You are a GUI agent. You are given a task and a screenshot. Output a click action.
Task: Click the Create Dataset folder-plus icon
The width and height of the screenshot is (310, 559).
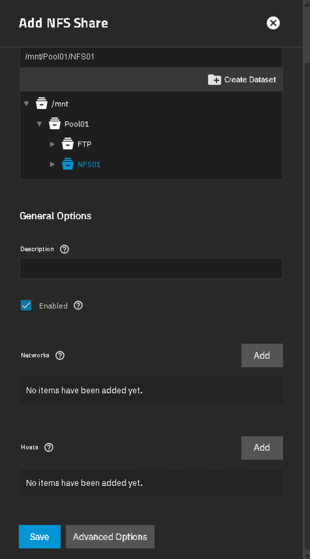pos(215,80)
